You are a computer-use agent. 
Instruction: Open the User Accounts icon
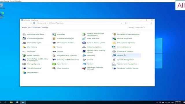click(x=54, y=68)
